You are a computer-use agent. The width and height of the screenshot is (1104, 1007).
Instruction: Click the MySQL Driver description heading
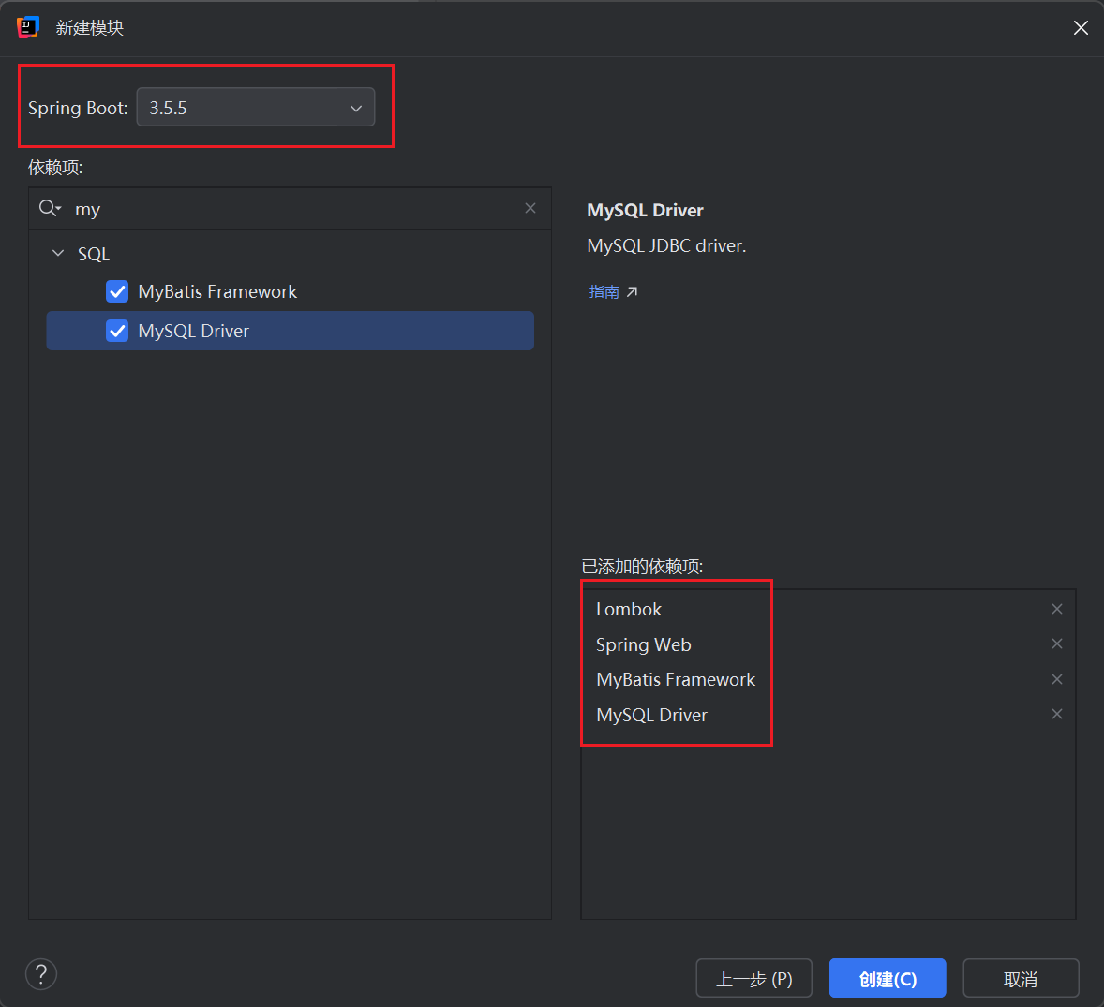pos(645,211)
